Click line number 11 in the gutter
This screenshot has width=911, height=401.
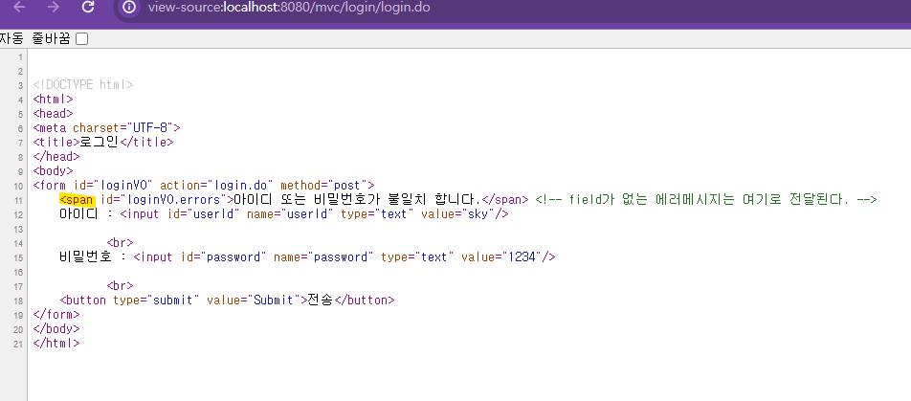tap(18, 201)
